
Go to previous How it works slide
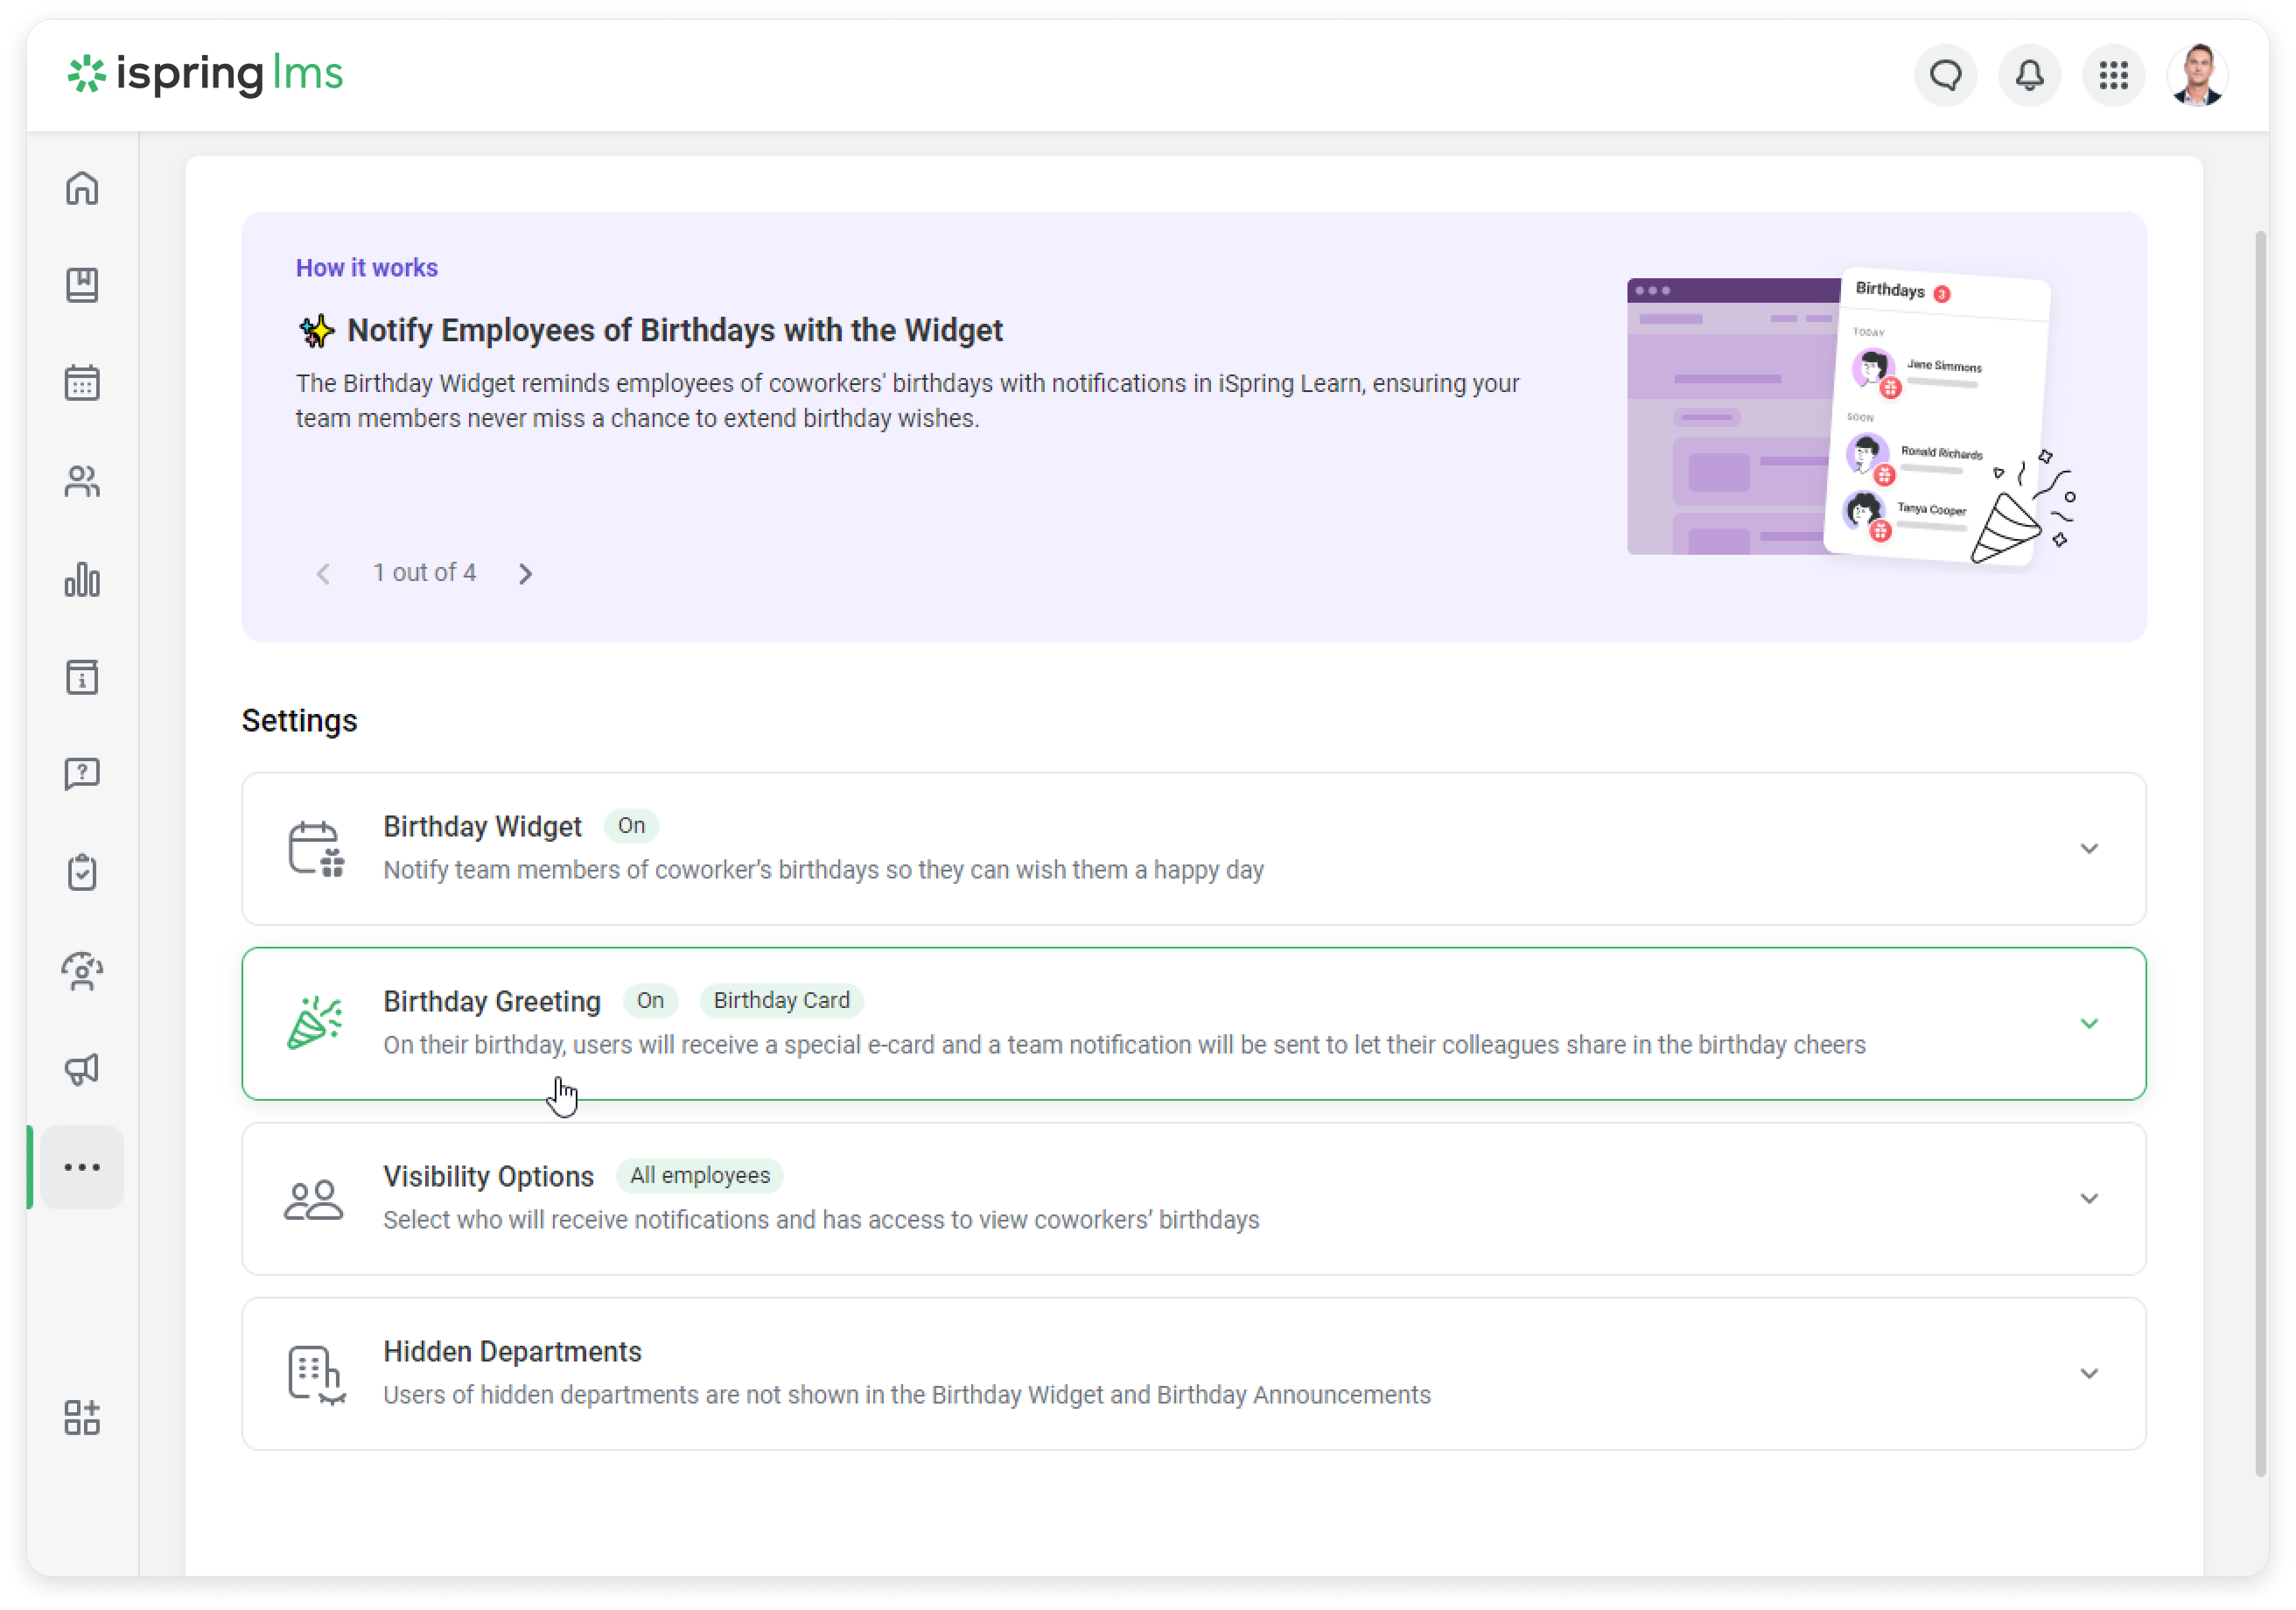(x=323, y=573)
